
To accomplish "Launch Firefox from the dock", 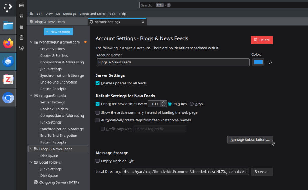I will (8, 43).
